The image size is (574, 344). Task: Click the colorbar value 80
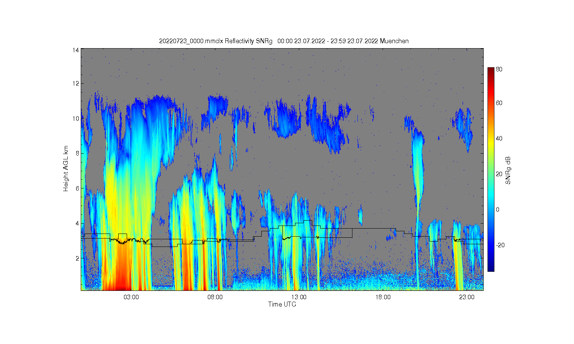499,70
